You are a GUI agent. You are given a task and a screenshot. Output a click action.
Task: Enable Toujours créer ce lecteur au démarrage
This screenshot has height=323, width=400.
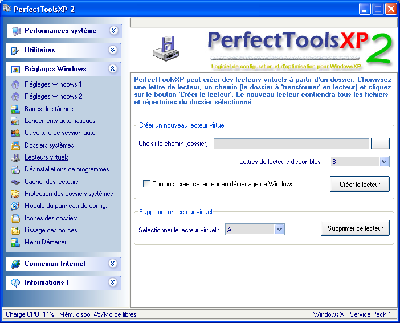tap(146, 183)
